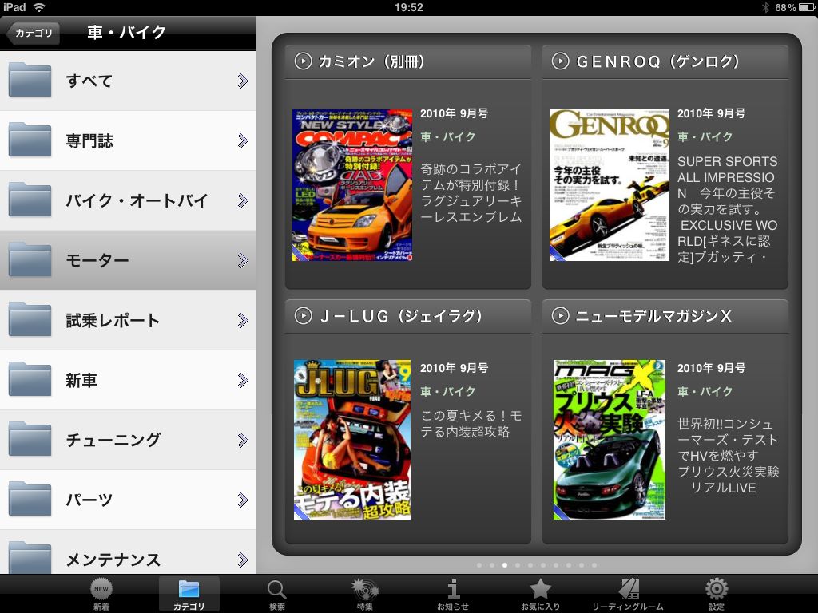This screenshot has width=818, height=613.
Task: Tap the カテゴリ back button
Action: [33, 33]
